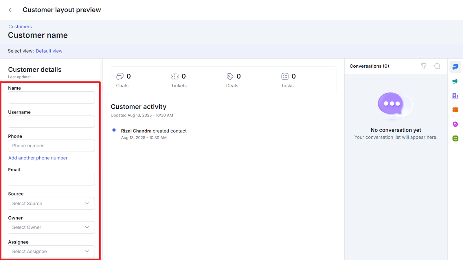
Task: Expand the Select Assignee dropdown
Action: point(51,251)
